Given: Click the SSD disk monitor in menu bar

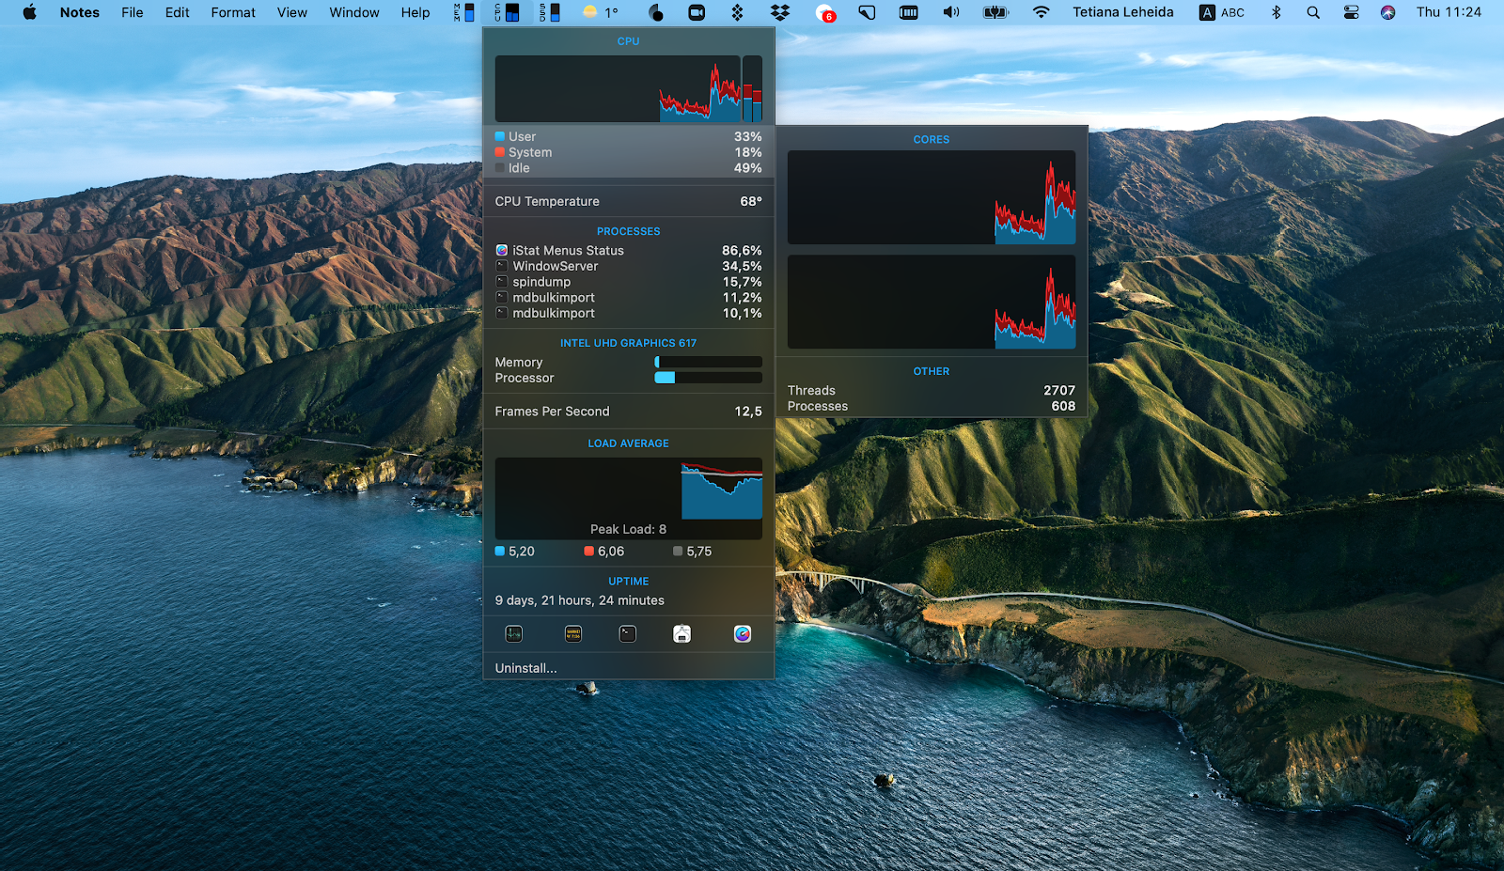Looking at the screenshot, I should point(550,12).
